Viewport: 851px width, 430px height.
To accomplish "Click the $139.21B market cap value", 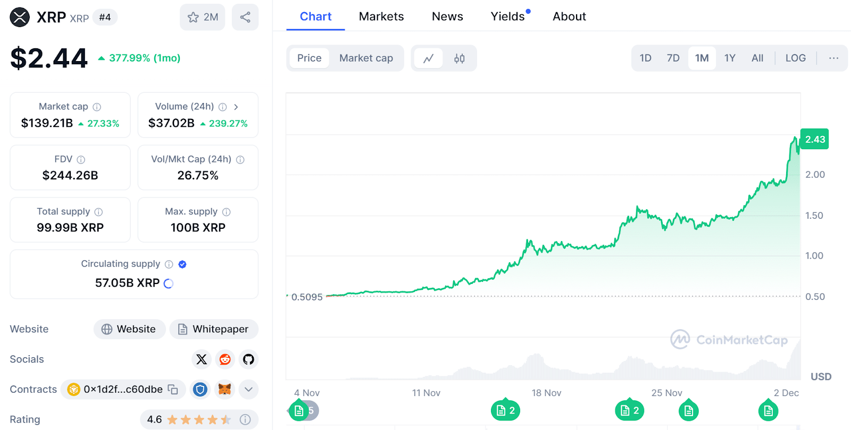I will click(x=47, y=123).
